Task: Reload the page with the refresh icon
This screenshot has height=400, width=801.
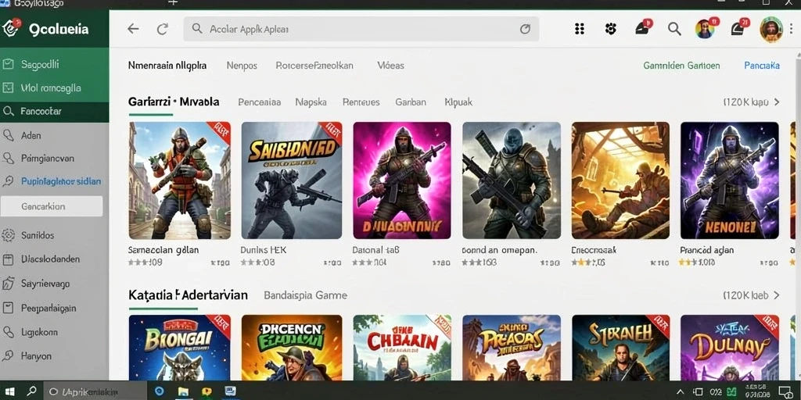Action: (x=163, y=29)
